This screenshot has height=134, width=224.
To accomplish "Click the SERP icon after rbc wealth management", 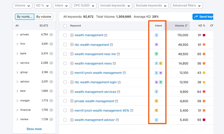I will (111, 45).
